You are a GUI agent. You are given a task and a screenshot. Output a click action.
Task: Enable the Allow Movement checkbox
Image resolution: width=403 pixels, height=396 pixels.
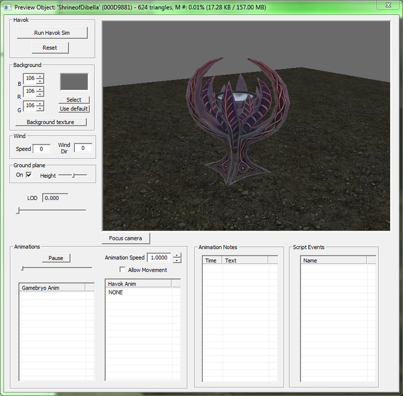[123, 270]
